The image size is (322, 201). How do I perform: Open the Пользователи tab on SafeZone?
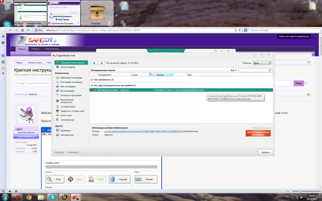pyautogui.click(x=52, y=49)
